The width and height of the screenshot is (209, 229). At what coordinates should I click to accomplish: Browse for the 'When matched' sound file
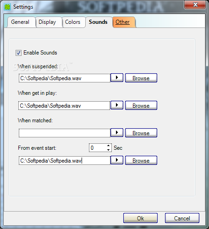click(x=141, y=133)
